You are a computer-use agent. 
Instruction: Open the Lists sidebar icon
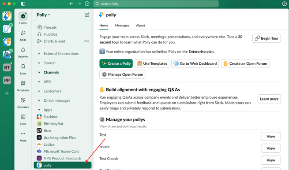23,117
